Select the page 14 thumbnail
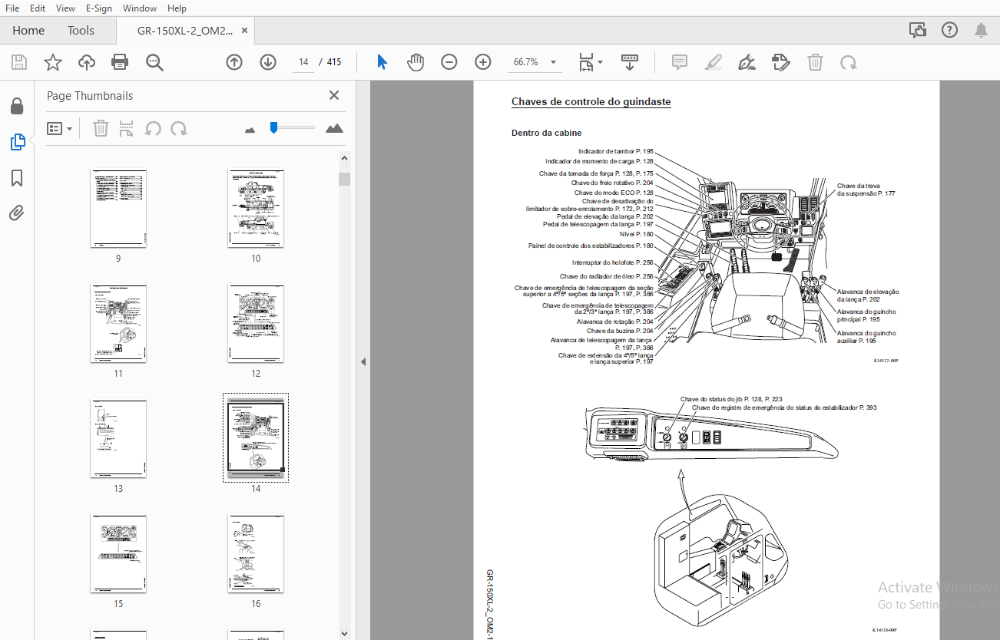The height and width of the screenshot is (640, 1000). pos(256,438)
